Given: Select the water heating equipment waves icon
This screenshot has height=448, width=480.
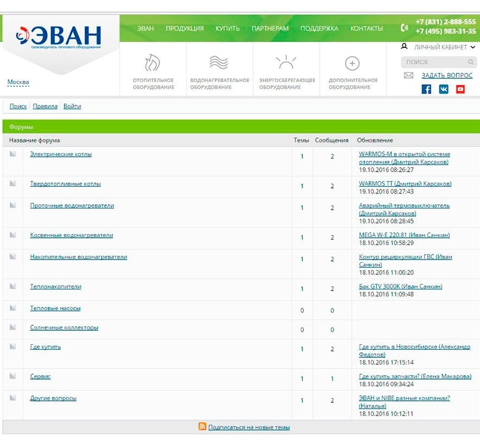Looking at the screenshot, I should pos(219,64).
